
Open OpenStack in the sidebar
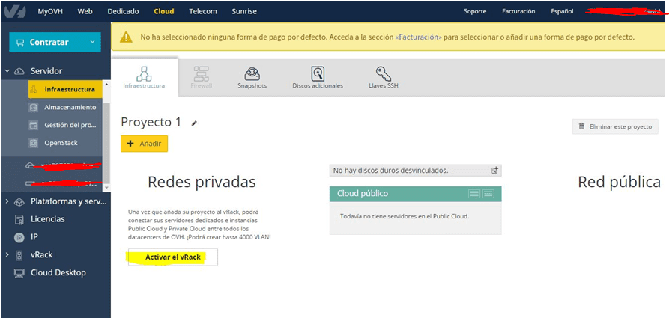click(61, 143)
